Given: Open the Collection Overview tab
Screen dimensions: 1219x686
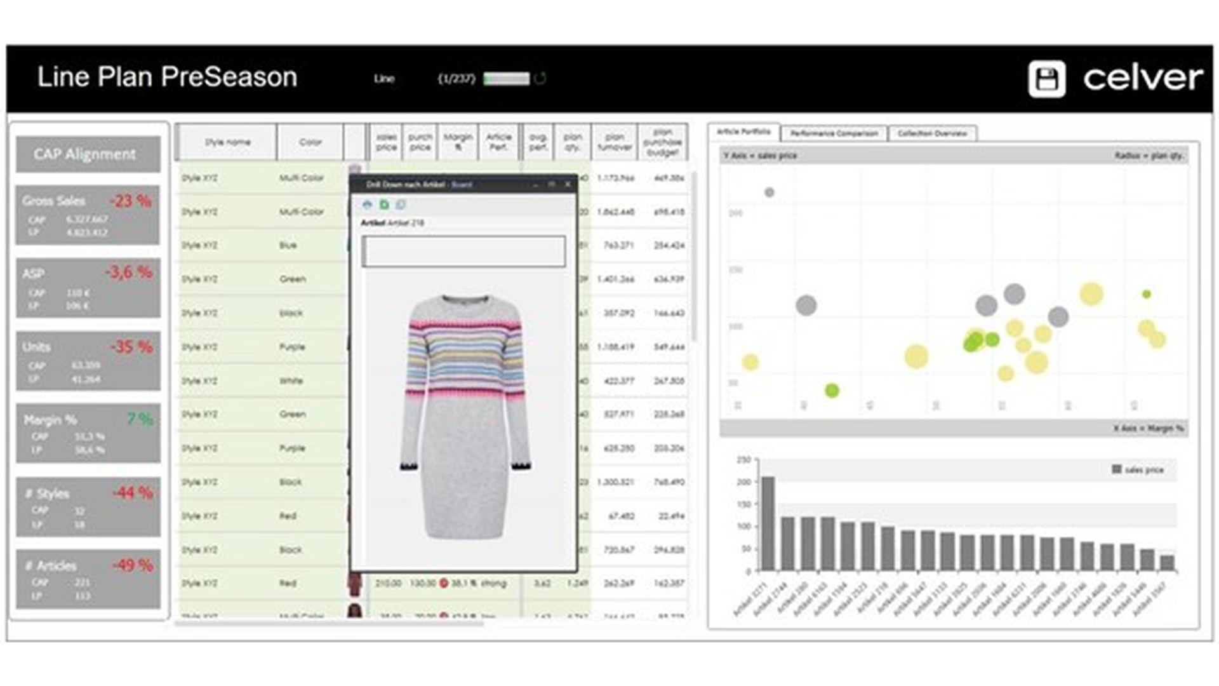Looking at the screenshot, I should click(931, 133).
